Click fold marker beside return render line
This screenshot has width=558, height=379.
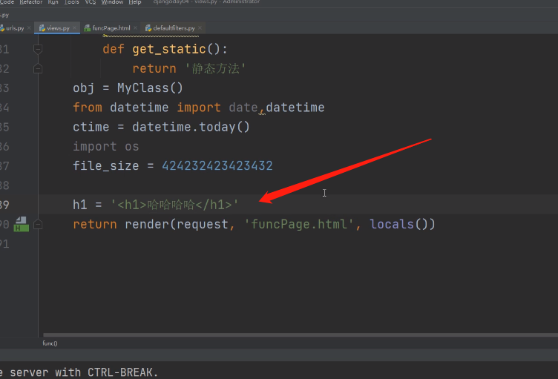(38, 224)
